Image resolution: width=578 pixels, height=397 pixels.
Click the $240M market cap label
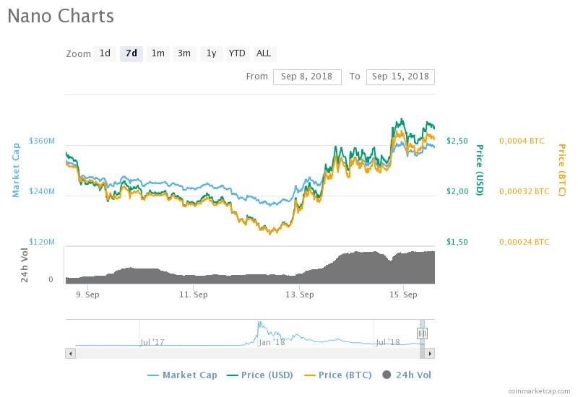point(42,191)
